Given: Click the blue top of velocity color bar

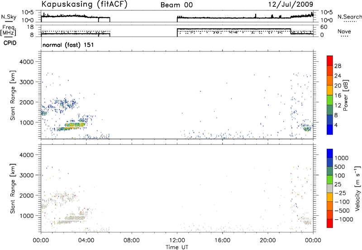Looking at the screenshot, I should point(330,153).
